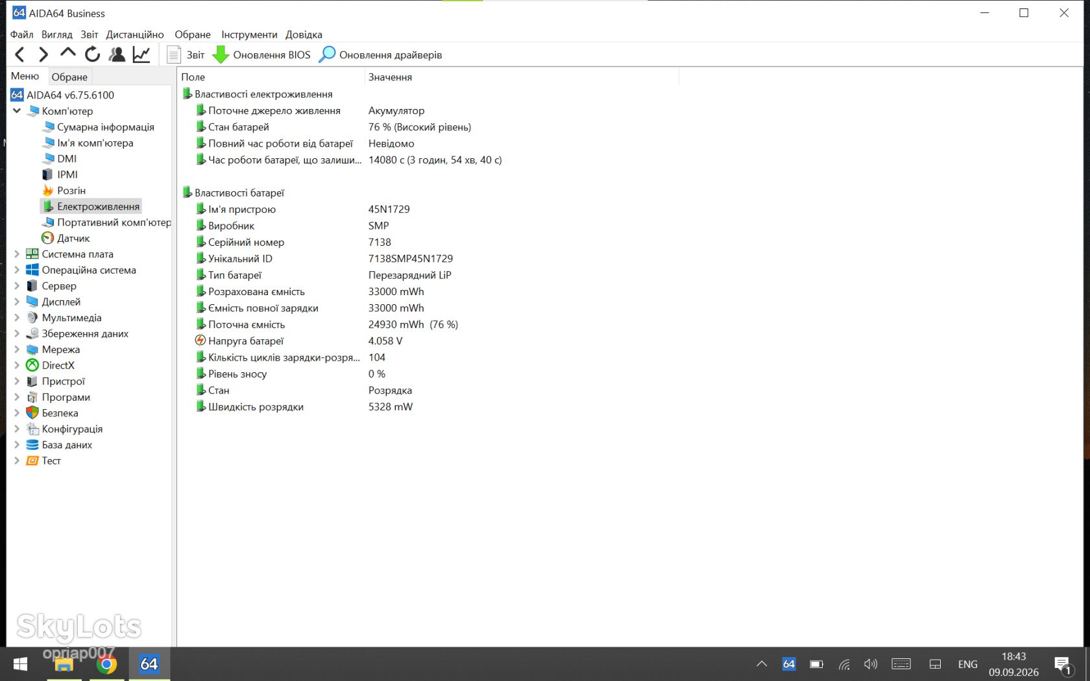
Task: Select the DirectX tree item
Action: point(50,365)
